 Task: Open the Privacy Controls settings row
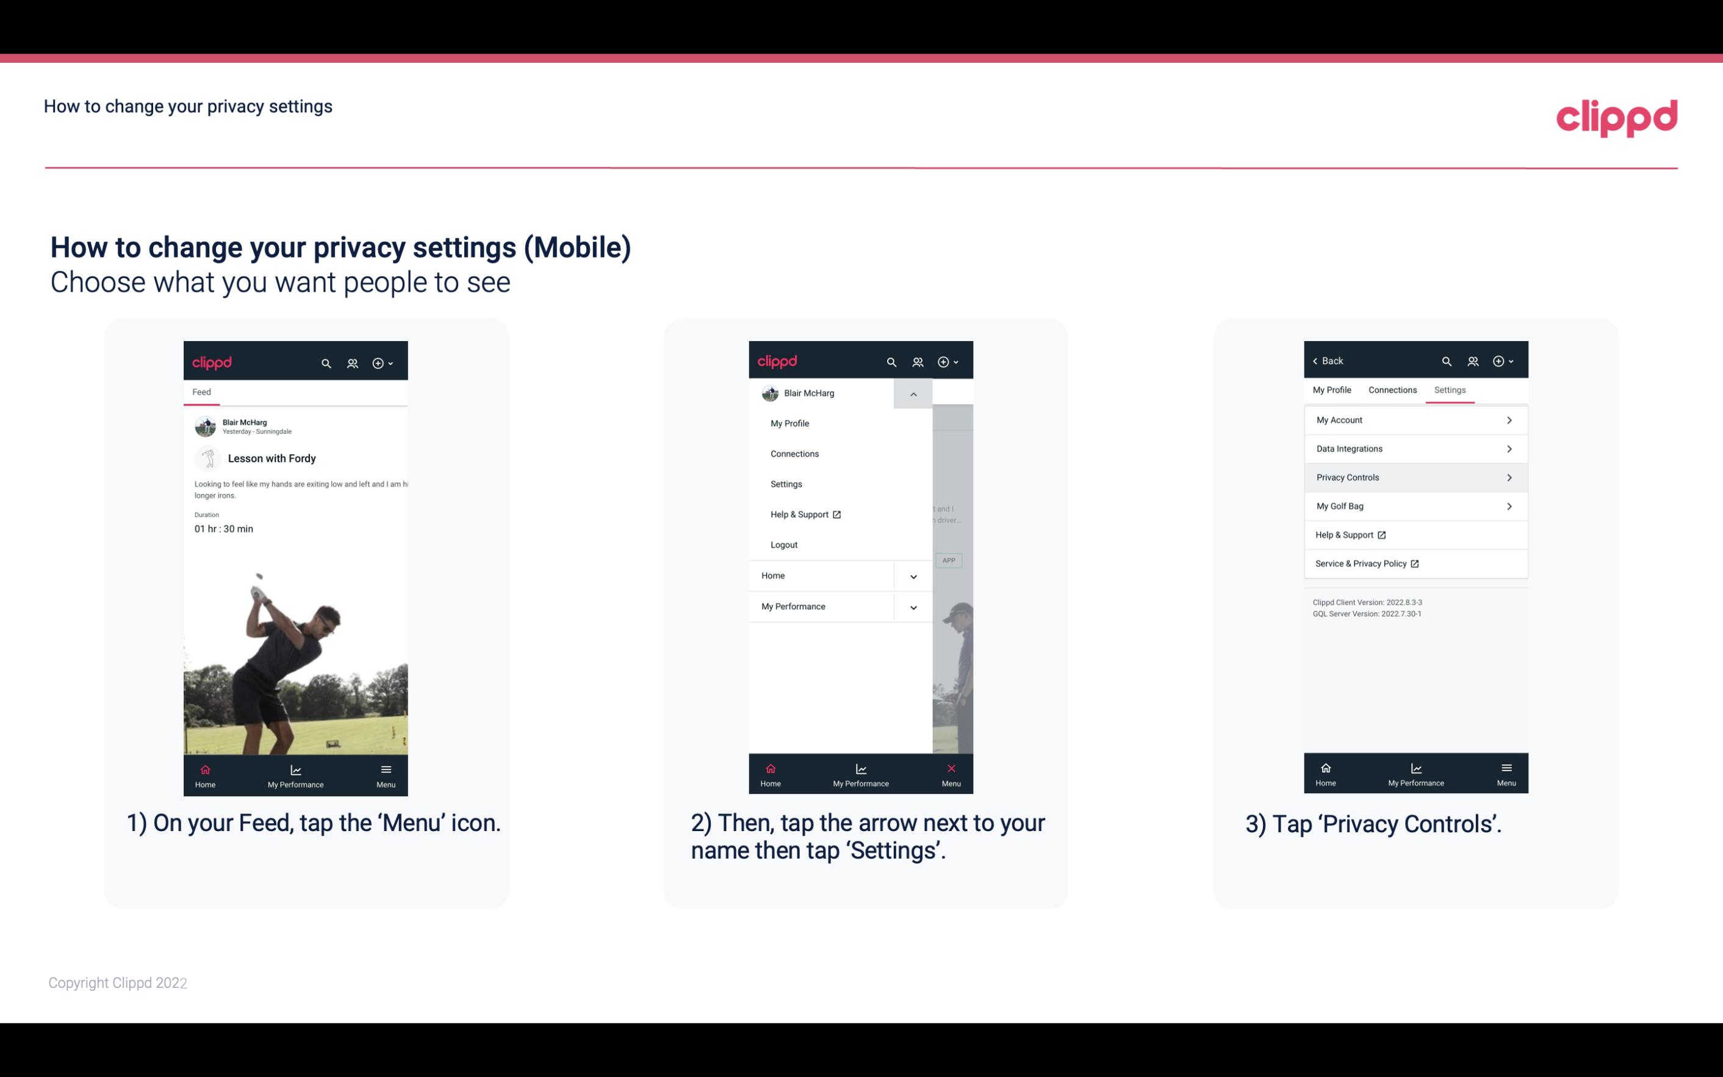(1414, 477)
